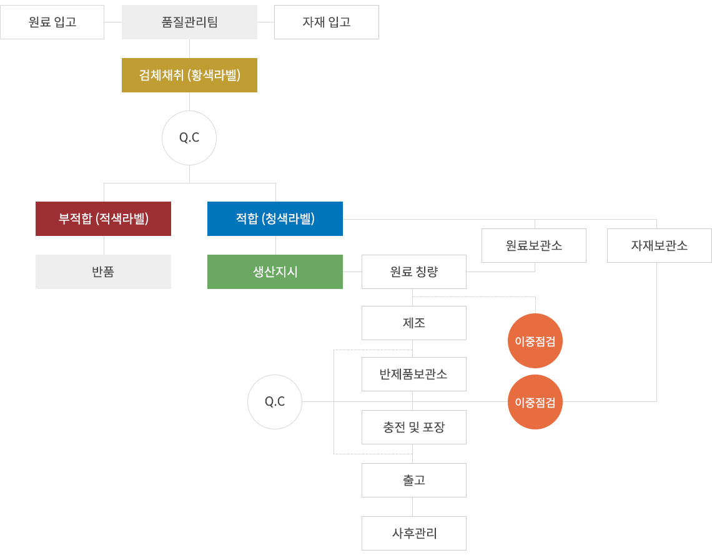Select the 원료 칭량 step
This screenshot has width=712, height=558.
point(414,272)
